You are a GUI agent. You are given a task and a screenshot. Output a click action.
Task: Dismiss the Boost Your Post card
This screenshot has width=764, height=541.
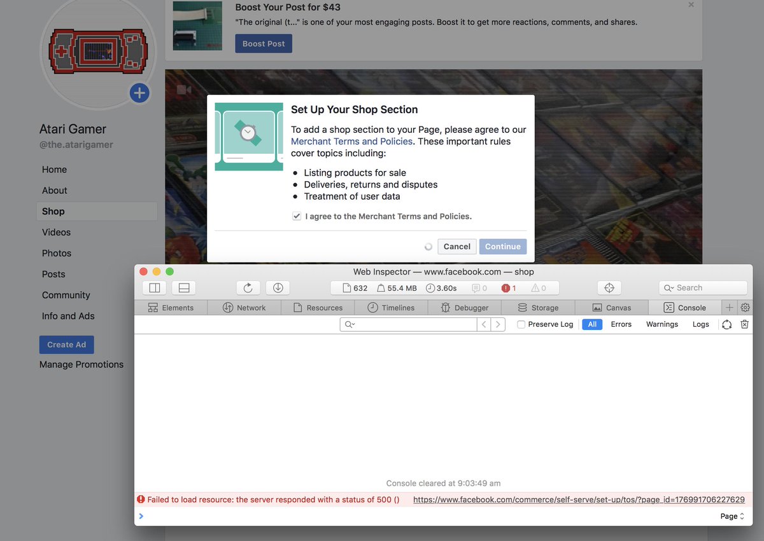pyautogui.click(x=691, y=4)
